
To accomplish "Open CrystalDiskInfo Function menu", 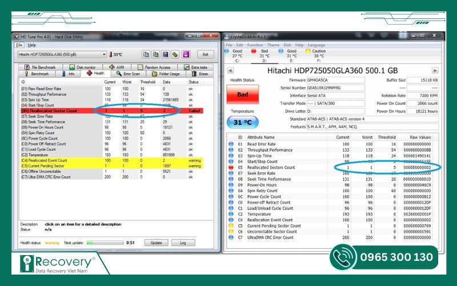I will tap(255, 45).
